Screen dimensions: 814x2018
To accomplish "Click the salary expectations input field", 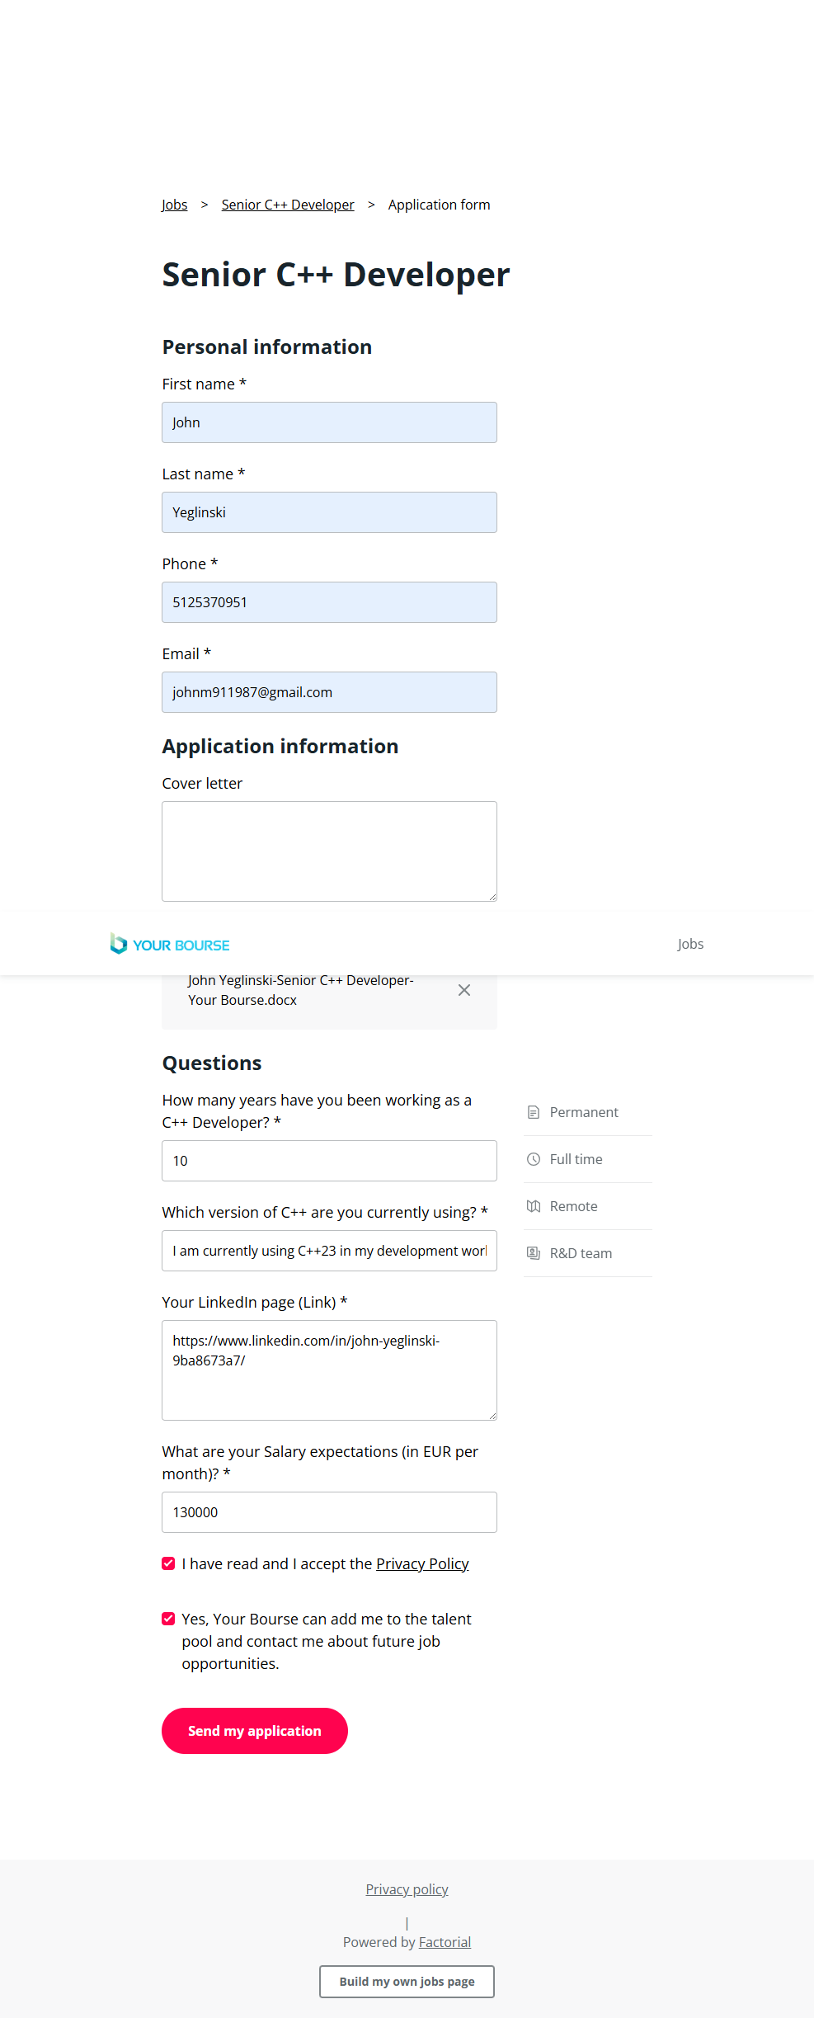I will tap(329, 1512).
